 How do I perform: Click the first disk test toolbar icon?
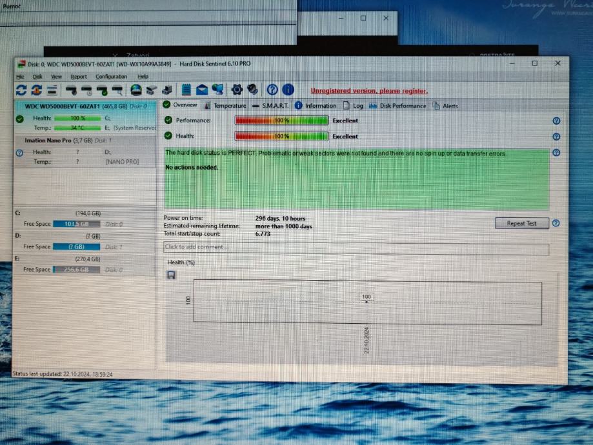click(71, 90)
